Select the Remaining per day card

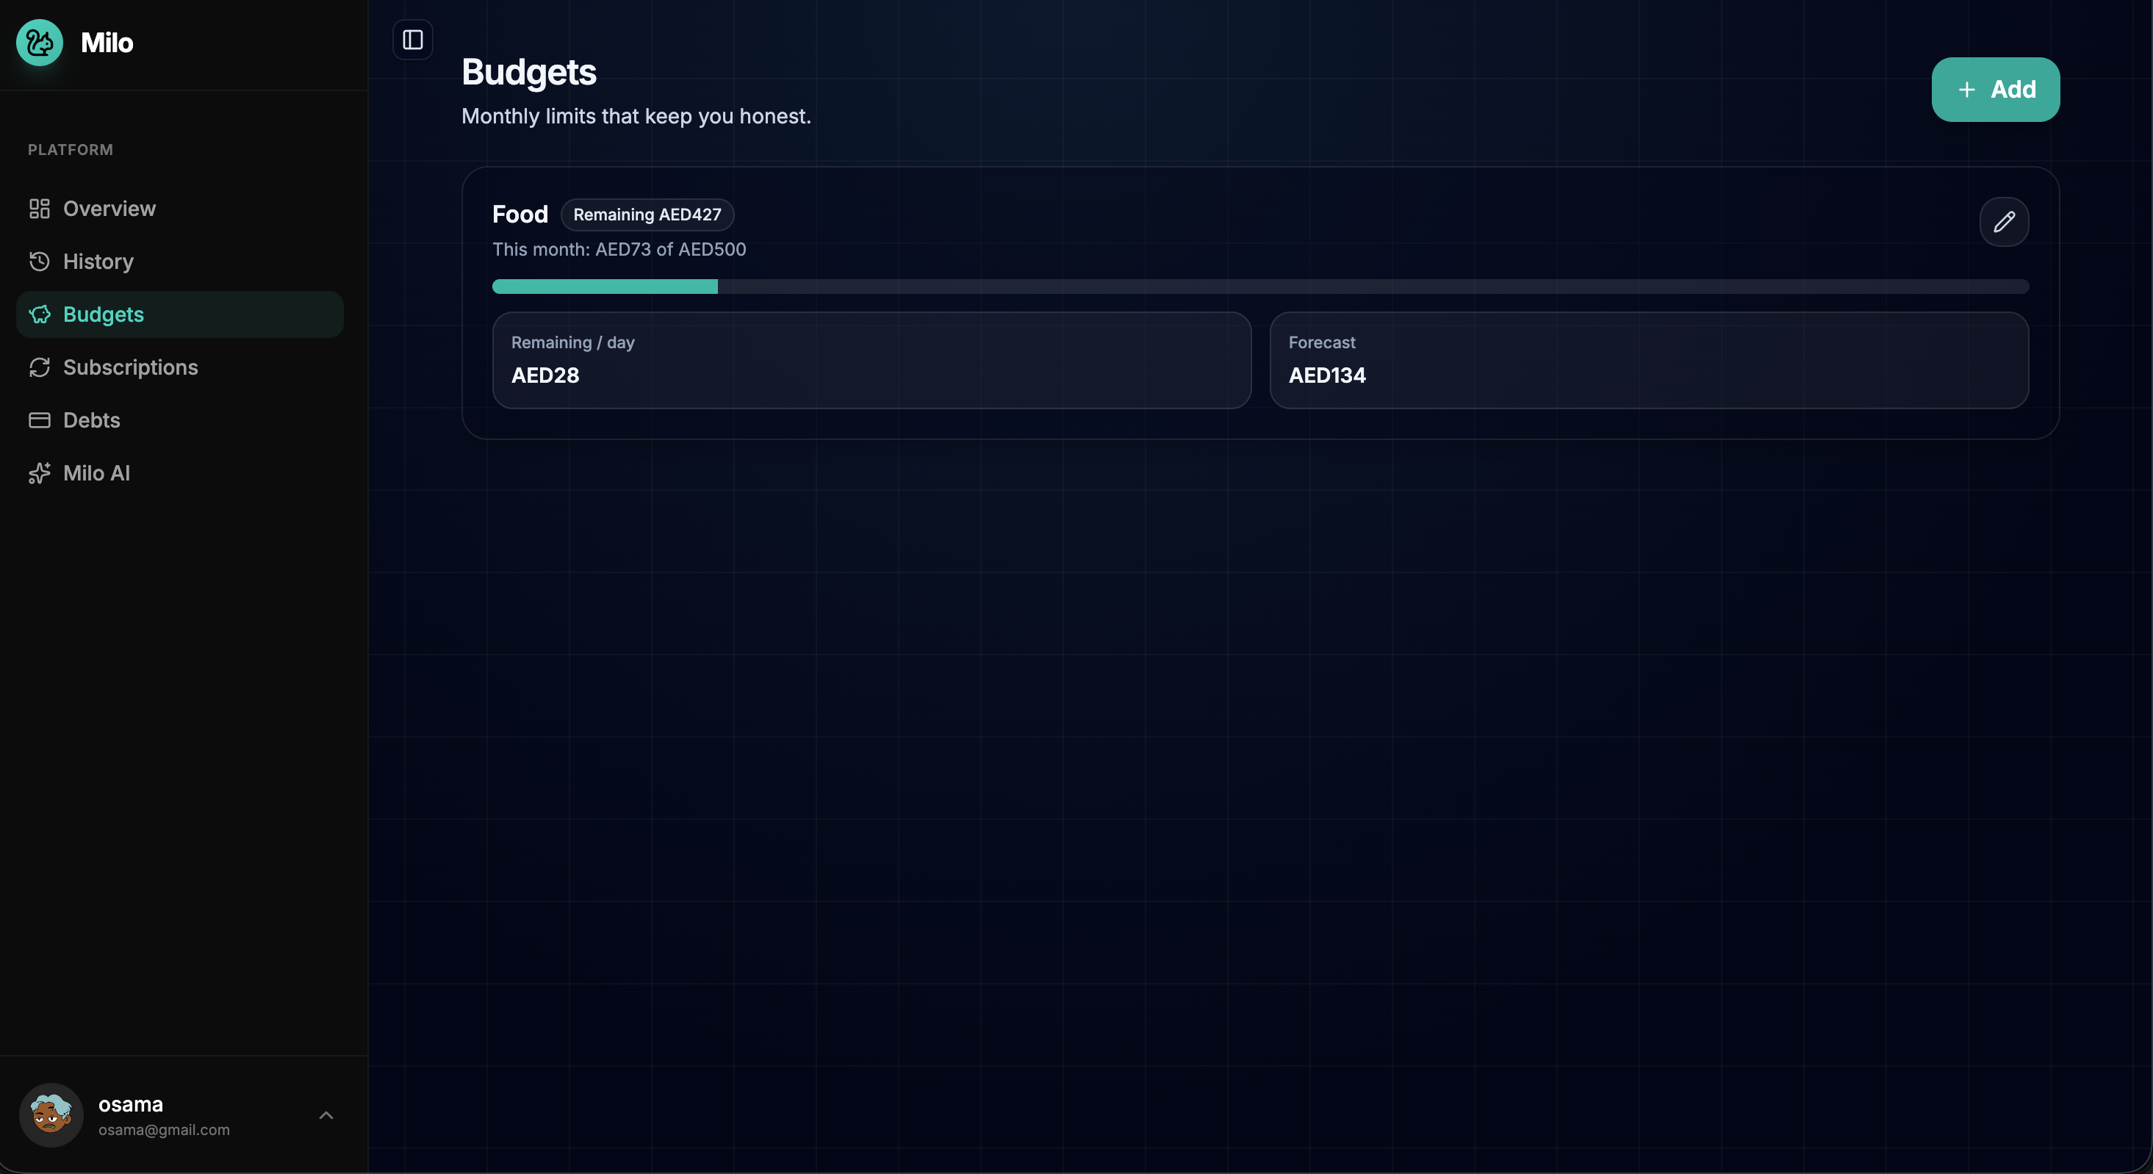[x=871, y=360]
